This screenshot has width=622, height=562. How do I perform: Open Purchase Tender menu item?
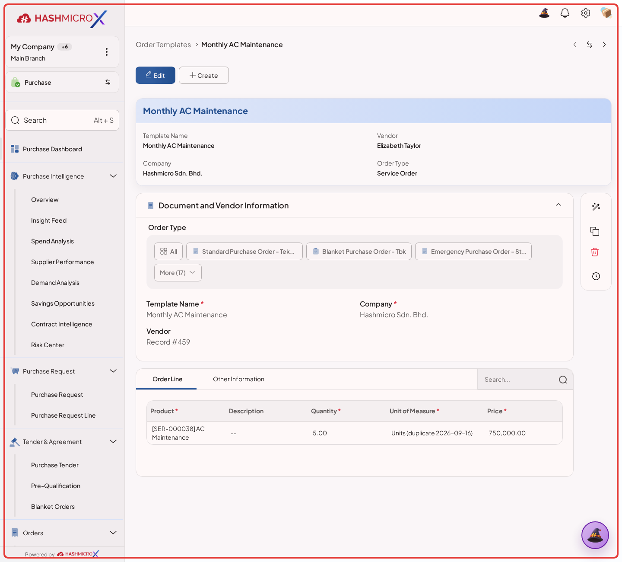(55, 465)
